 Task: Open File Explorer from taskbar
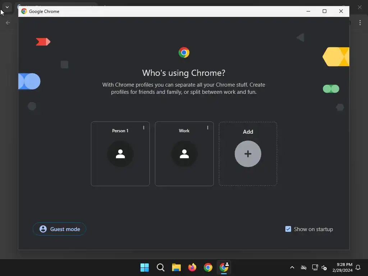(x=176, y=267)
